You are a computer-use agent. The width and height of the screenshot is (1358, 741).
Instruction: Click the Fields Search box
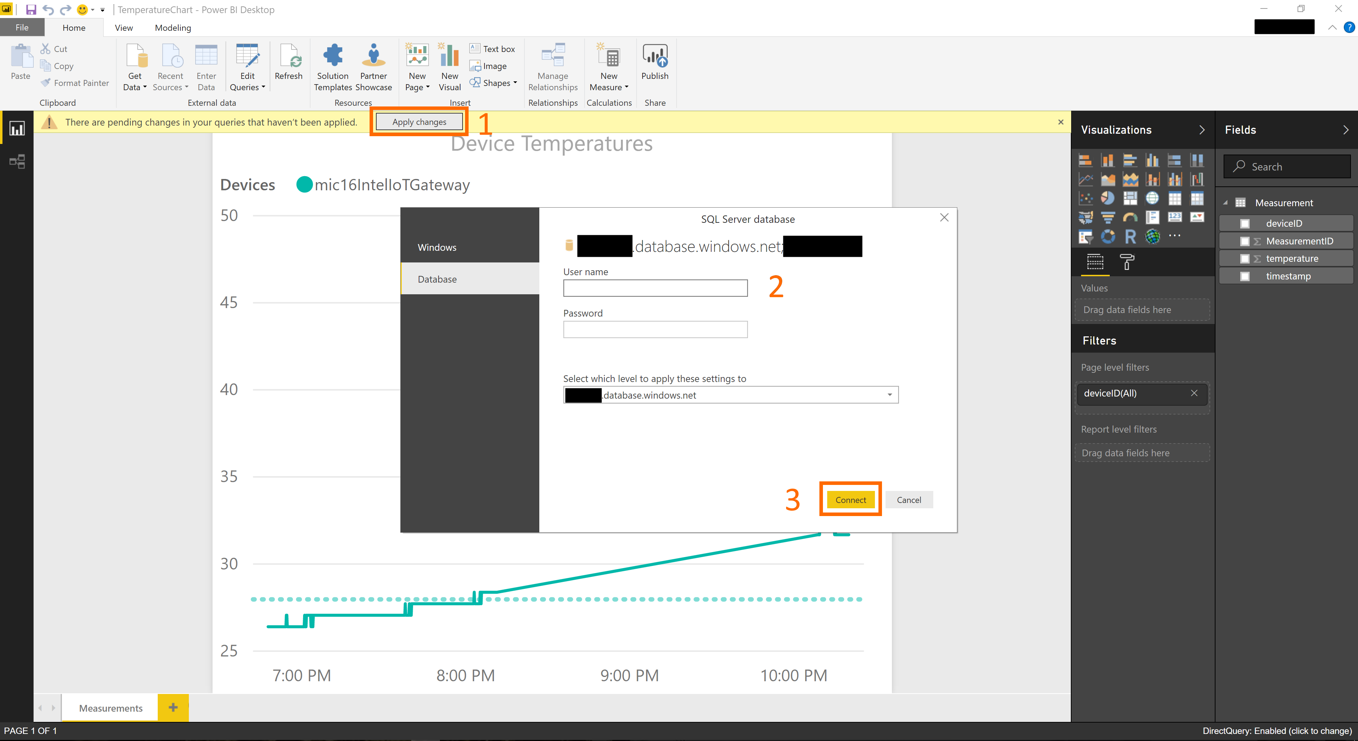(x=1287, y=167)
